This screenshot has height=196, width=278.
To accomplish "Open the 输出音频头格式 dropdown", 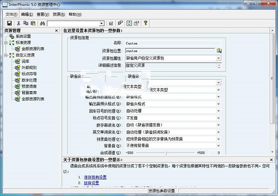I will [x=218, y=104].
